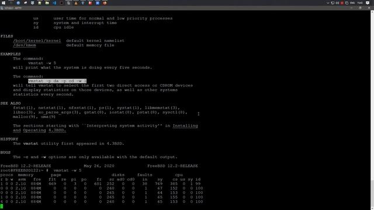Click the red system tray icon
This screenshot has height=210, width=374.
tap(342, 3)
